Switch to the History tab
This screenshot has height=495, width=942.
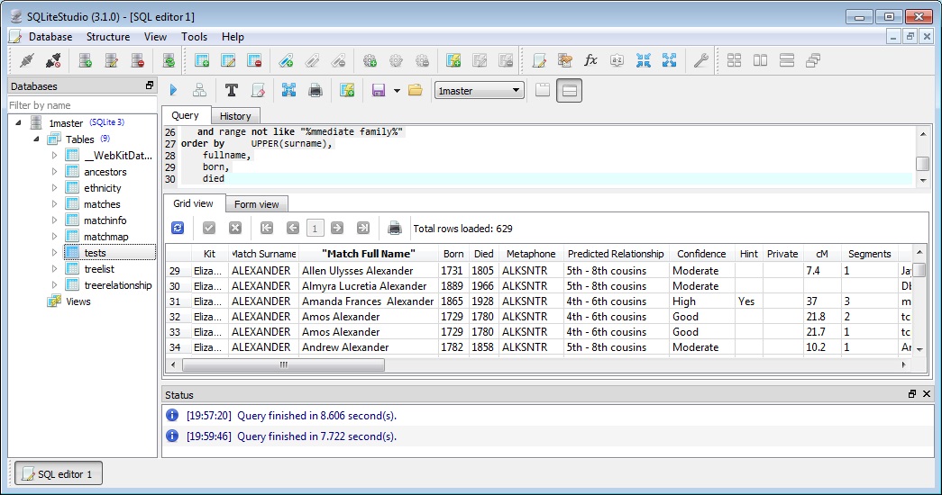235,116
